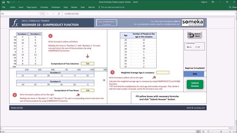Image resolution: width=237 pixels, height=133 pixels.
Task: Click the 'Numbers 1' column header
Action: pyautogui.click(x=23, y=34)
